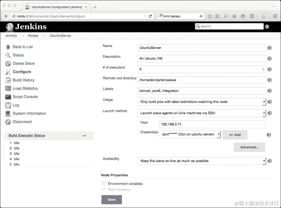Reload the page with the refresh icon

point(150,16)
